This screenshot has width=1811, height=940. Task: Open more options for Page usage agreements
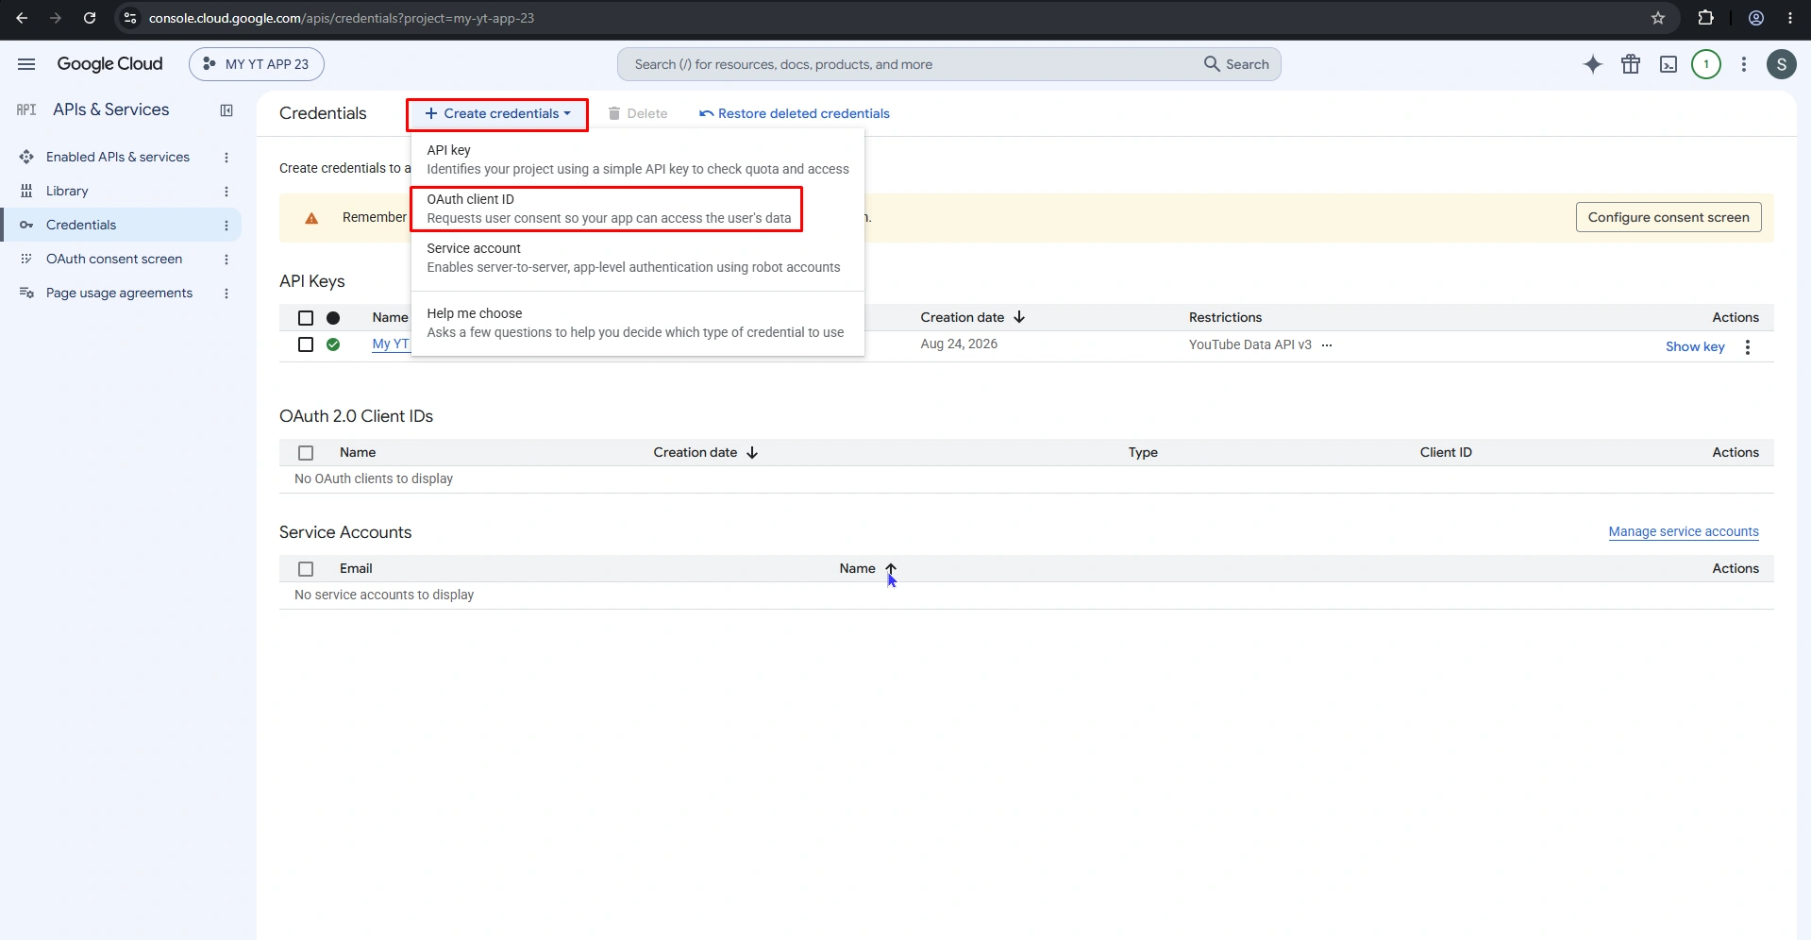coord(226,294)
